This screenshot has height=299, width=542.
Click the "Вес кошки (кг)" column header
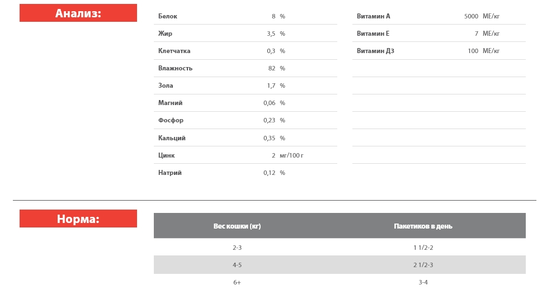coord(237,226)
